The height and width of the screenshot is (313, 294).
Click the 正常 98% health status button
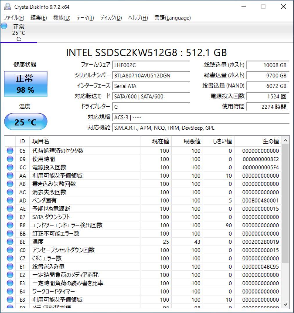[x=25, y=84]
